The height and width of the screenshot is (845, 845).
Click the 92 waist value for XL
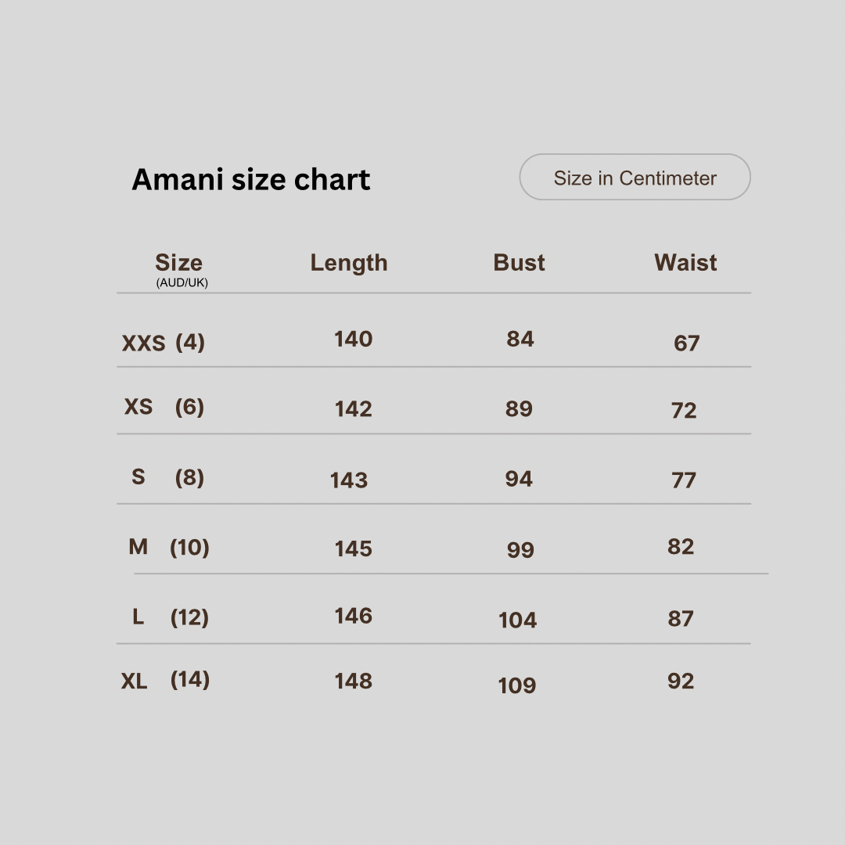click(681, 681)
